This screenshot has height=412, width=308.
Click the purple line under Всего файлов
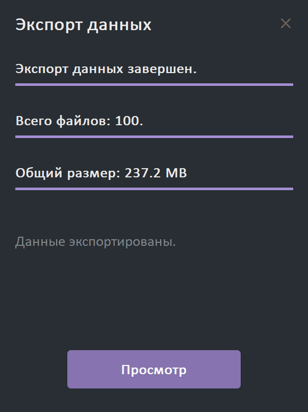(x=154, y=136)
